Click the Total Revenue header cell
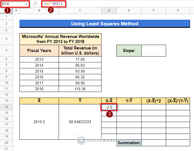 tap(80, 51)
